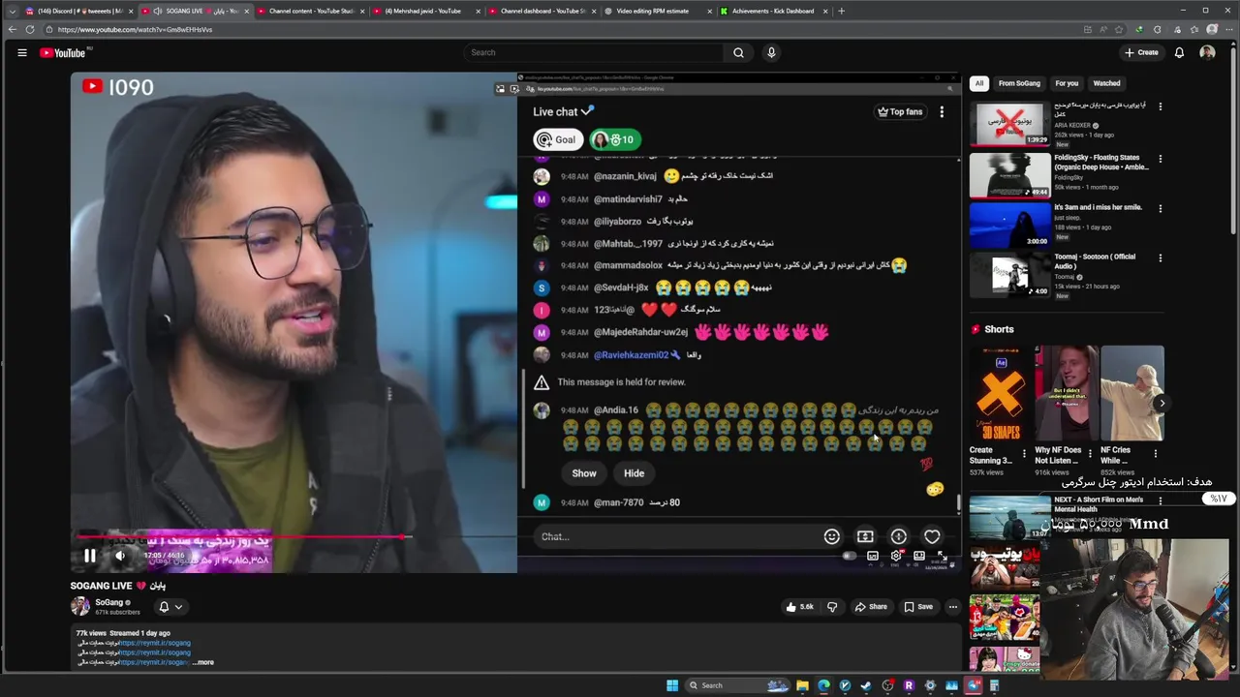Click the browser address bar URL
Viewport: 1240px width, 697px height.
pyautogui.click(x=135, y=30)
